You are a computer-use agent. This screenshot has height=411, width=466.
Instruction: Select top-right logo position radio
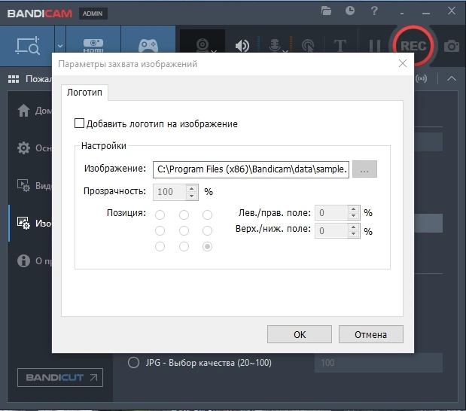[x=207, y=215]
